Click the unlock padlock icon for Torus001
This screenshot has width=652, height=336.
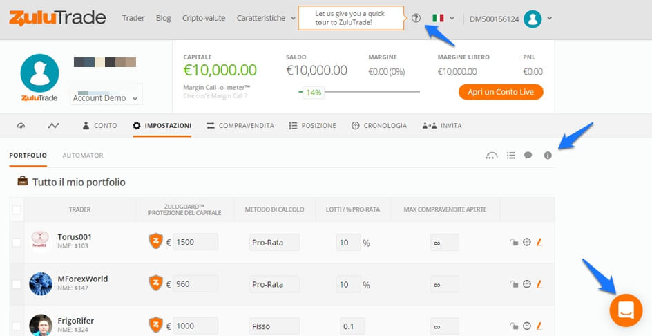(515, 242)
